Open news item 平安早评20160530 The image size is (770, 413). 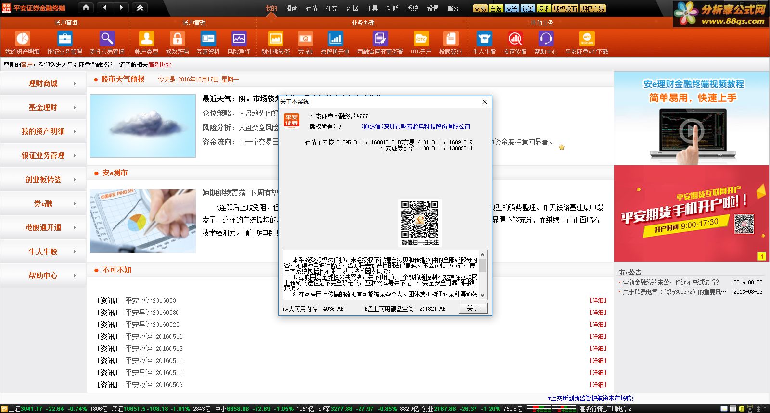tap(152, 313)
